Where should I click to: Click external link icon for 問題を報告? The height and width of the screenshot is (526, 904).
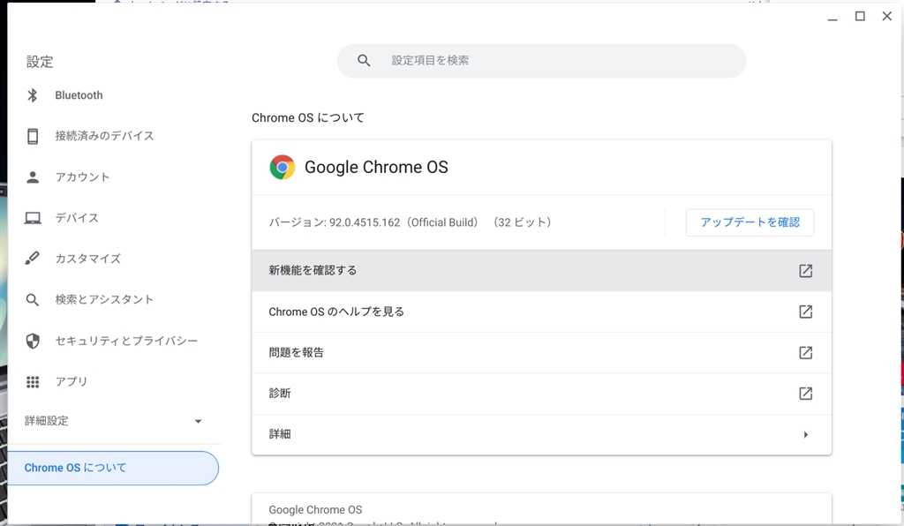[x=805, y=353]
